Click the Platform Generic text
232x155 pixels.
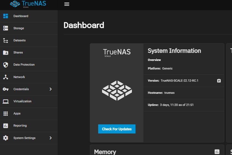pos(160,68)
